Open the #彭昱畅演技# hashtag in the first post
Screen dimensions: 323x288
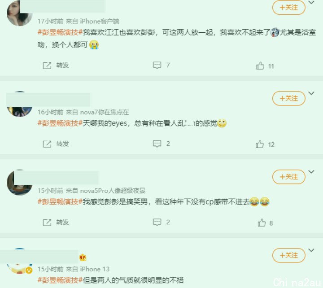click(x=60, y=32)
